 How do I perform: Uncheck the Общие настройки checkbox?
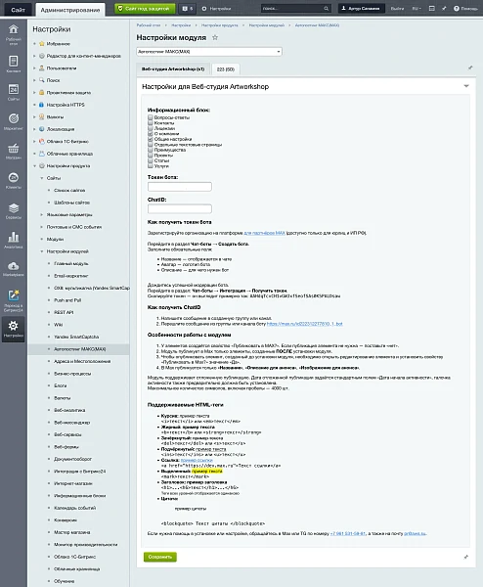(x=151, y=139)
